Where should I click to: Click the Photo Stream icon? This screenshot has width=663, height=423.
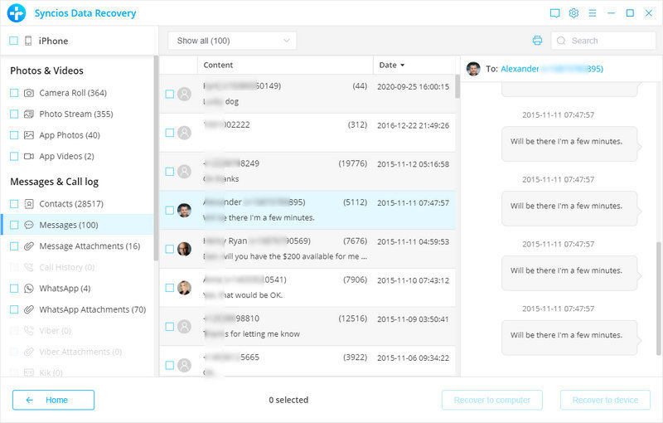point(29,114)
